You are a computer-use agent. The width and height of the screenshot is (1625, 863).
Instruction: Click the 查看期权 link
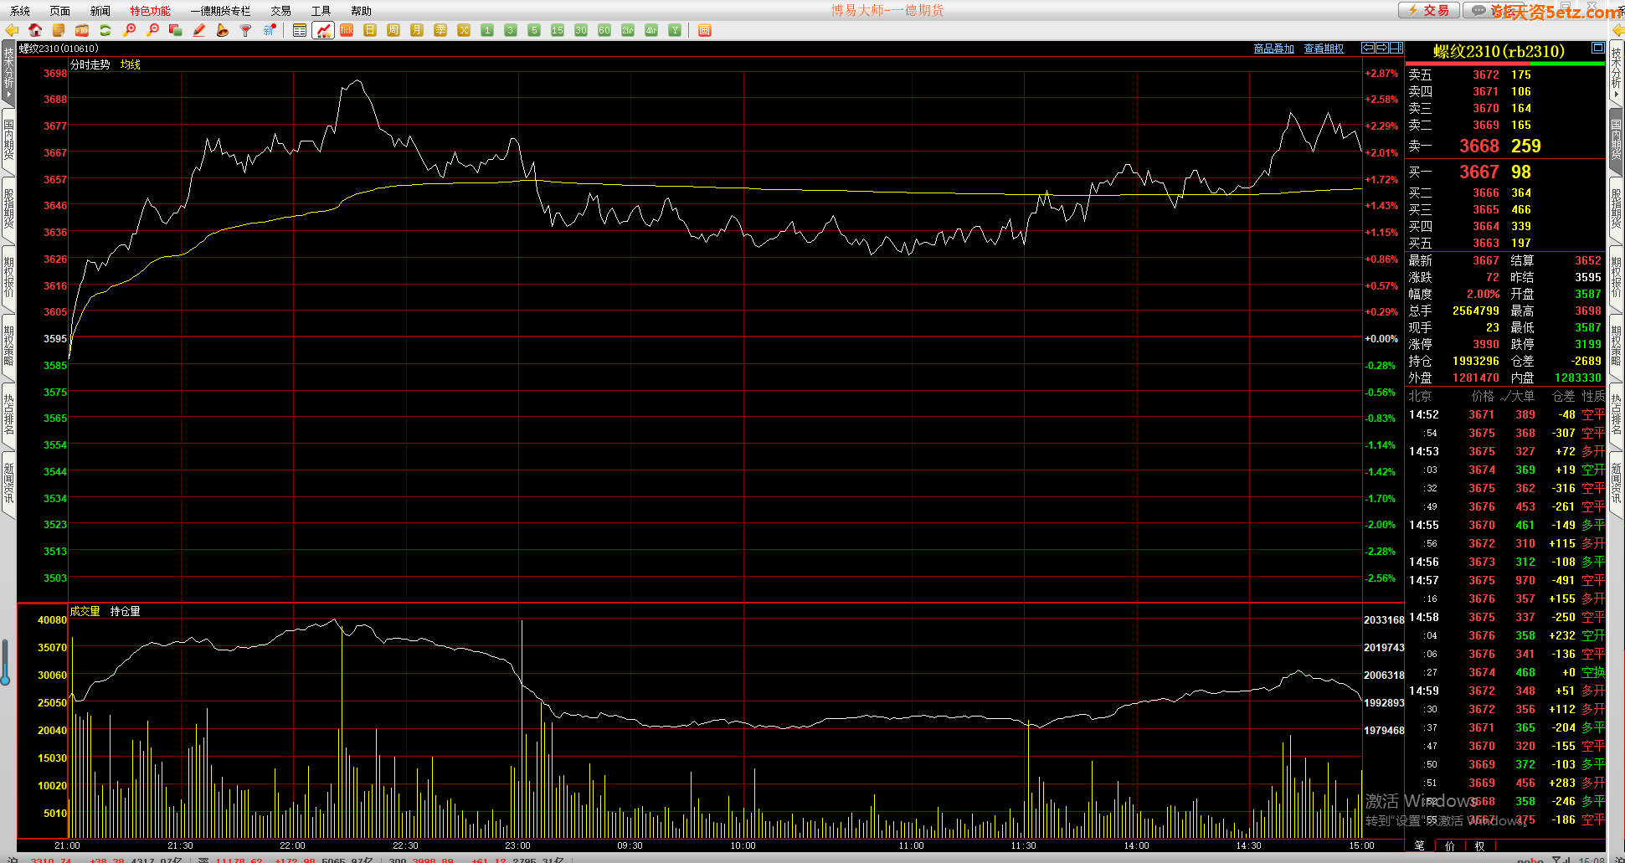coord(1324,49)
